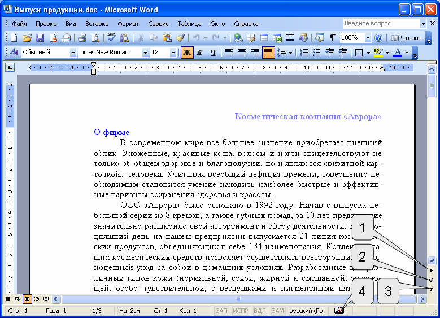The width and height of the screenshot is (440, 318).
Task: Open the Таблица menu
Action: coord(189,24)
